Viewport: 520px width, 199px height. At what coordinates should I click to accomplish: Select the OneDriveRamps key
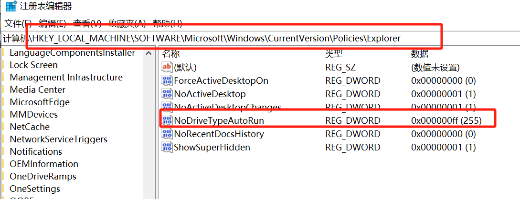(x=43, y=176)
